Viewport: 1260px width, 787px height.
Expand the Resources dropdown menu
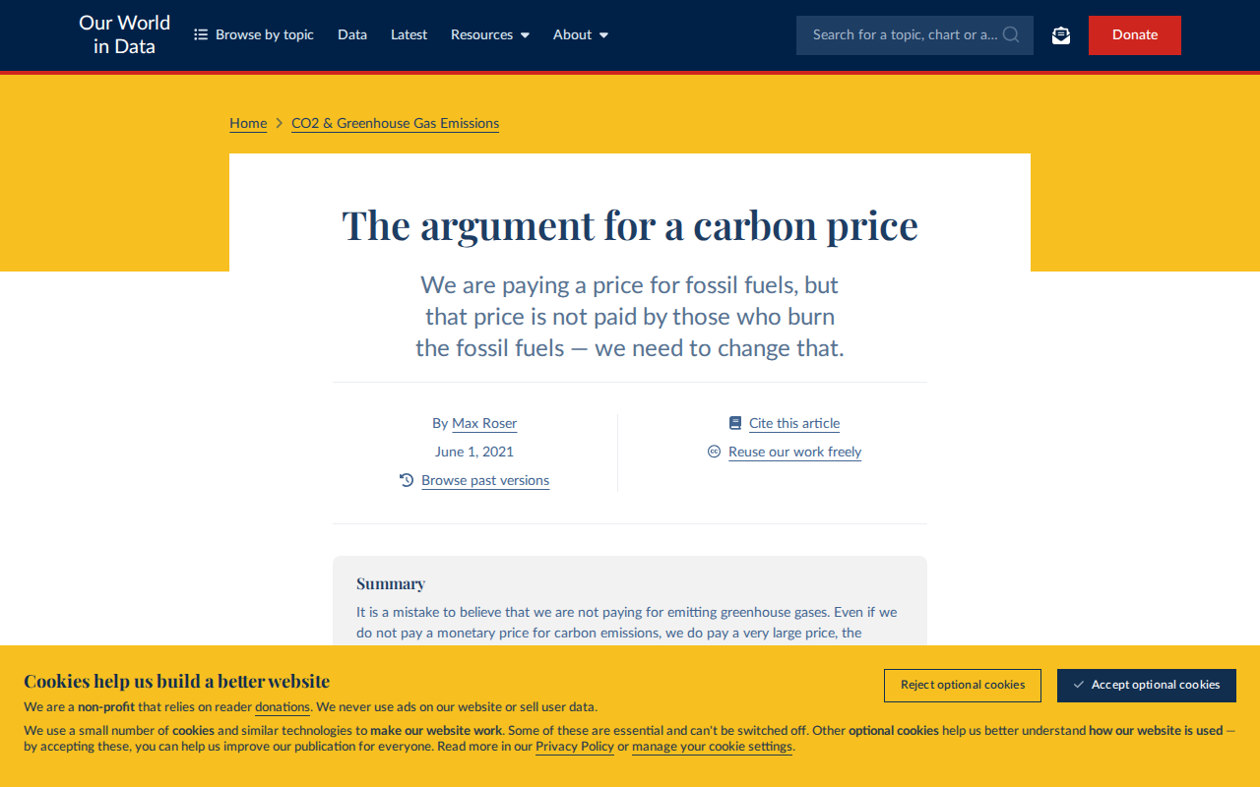490,34
